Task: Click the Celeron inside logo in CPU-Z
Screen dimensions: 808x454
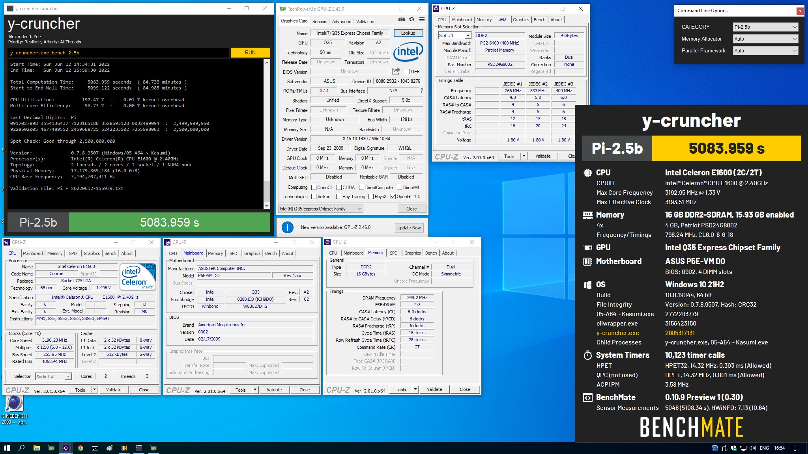Action: tap(137, 277)
